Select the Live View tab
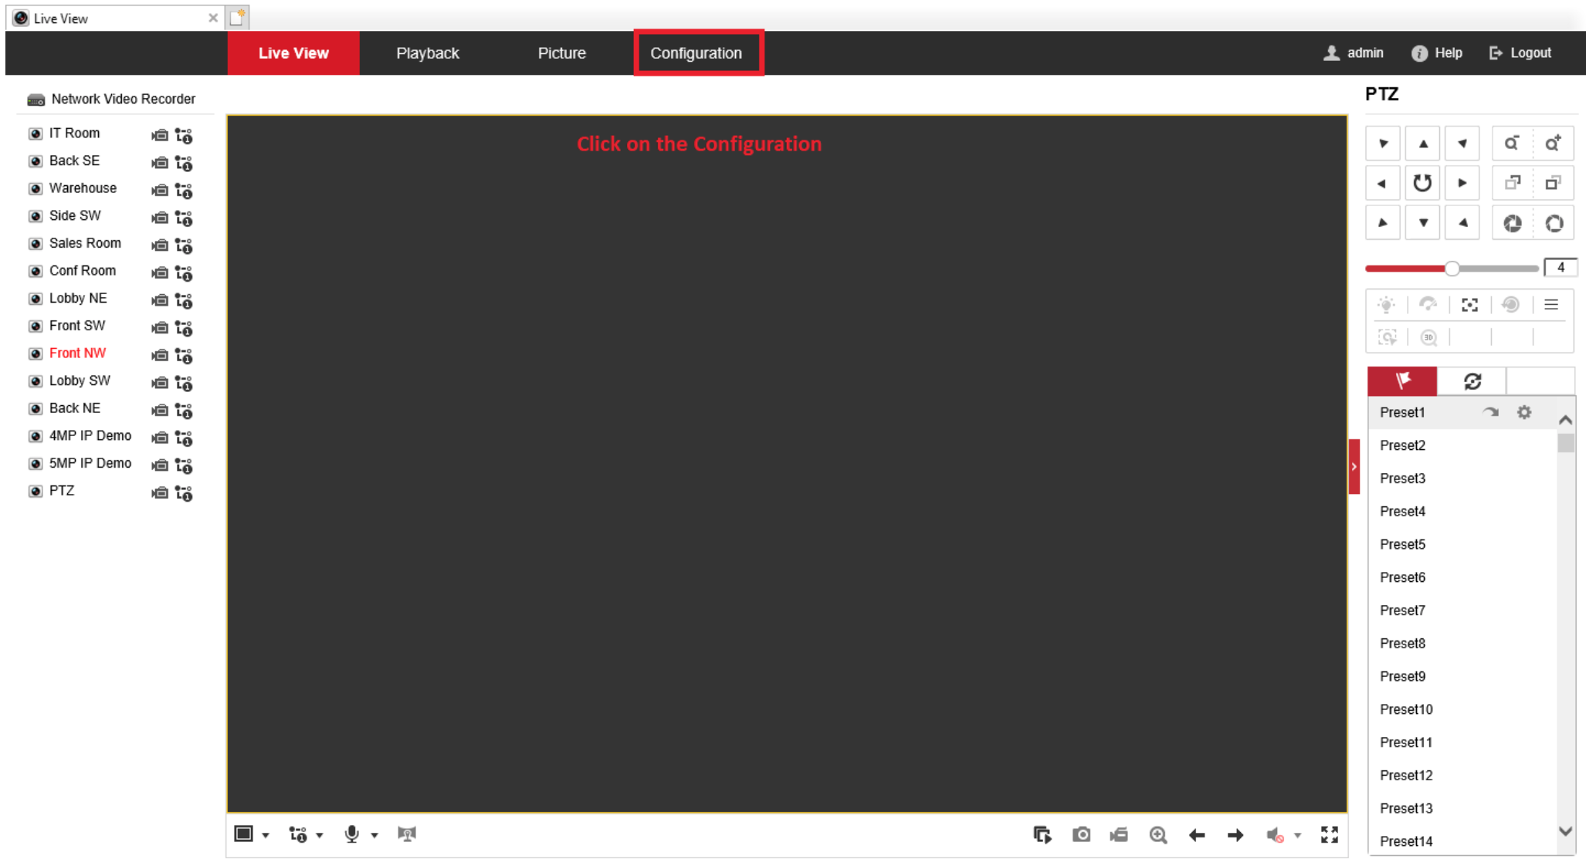Screen dimensions: 1586x866 click(293, 53)
